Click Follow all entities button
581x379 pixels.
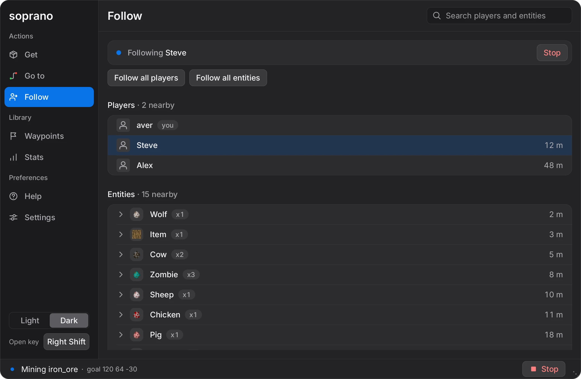pos(228,78)
